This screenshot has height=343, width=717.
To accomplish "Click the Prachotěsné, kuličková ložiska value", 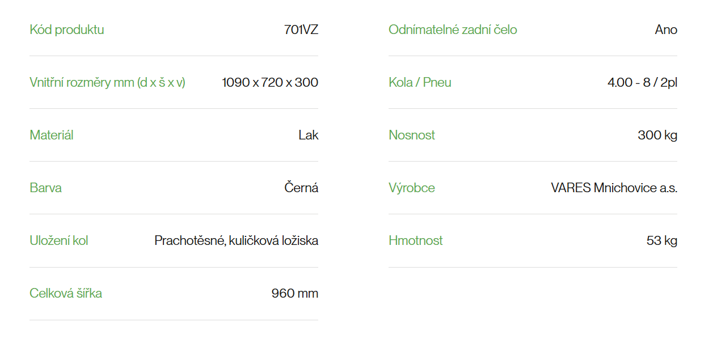I will 237,240.
